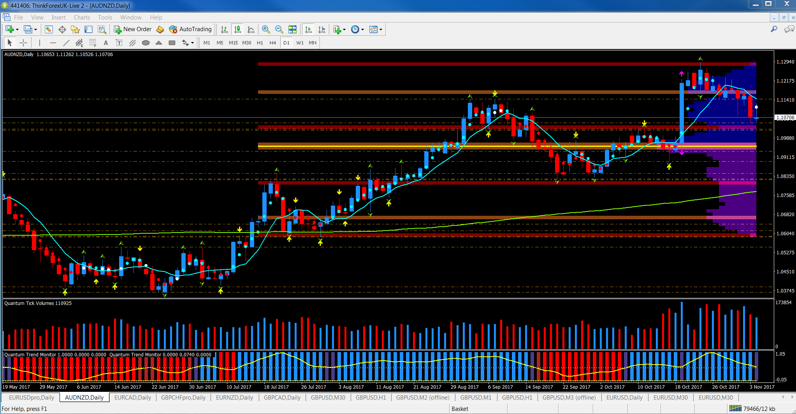
Task: Switch to Candlesticks display
Action: click(x=237, y=29)
